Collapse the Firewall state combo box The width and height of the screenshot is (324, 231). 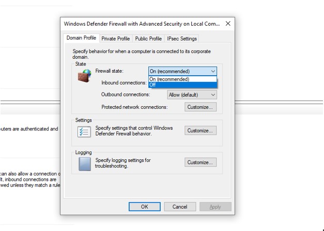pyautogui.click(x=182, y=71)
